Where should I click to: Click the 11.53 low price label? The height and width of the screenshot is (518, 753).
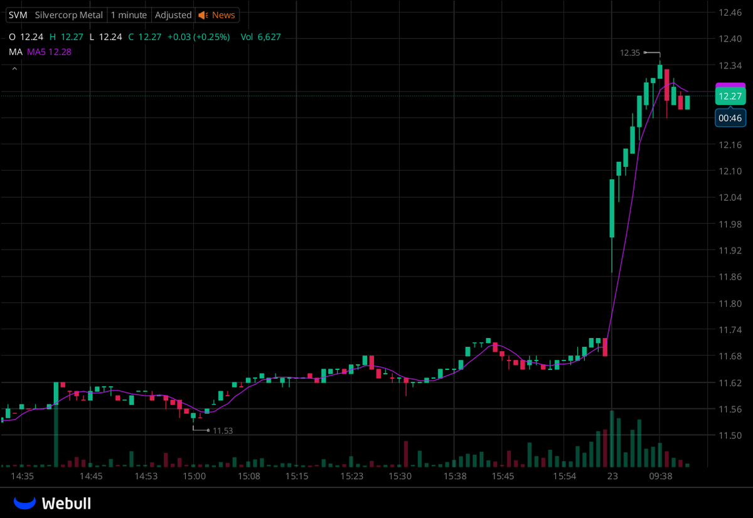[223, 431]
